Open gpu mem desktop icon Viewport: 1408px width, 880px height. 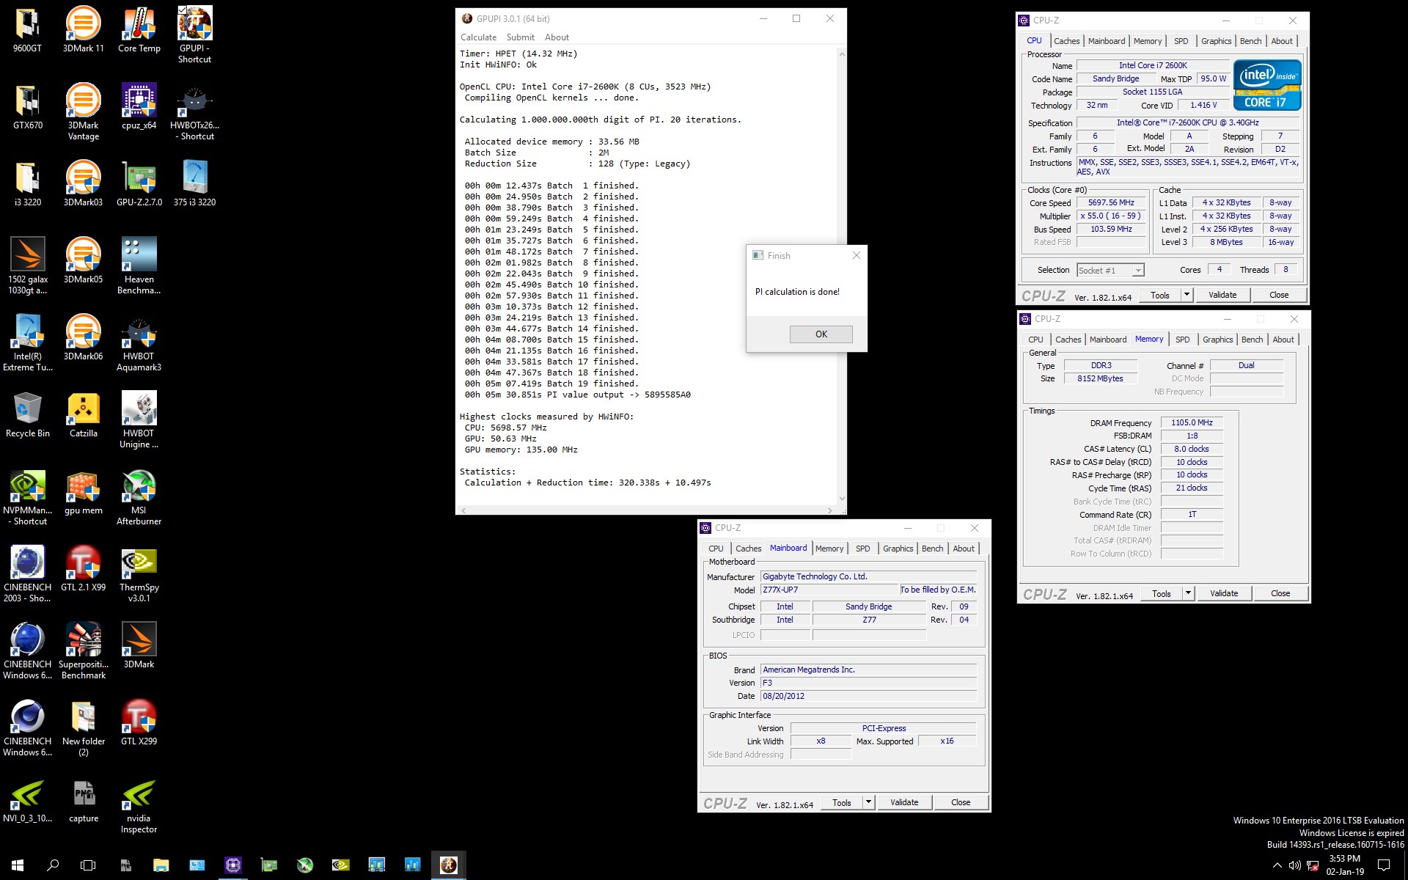(83, 491)
